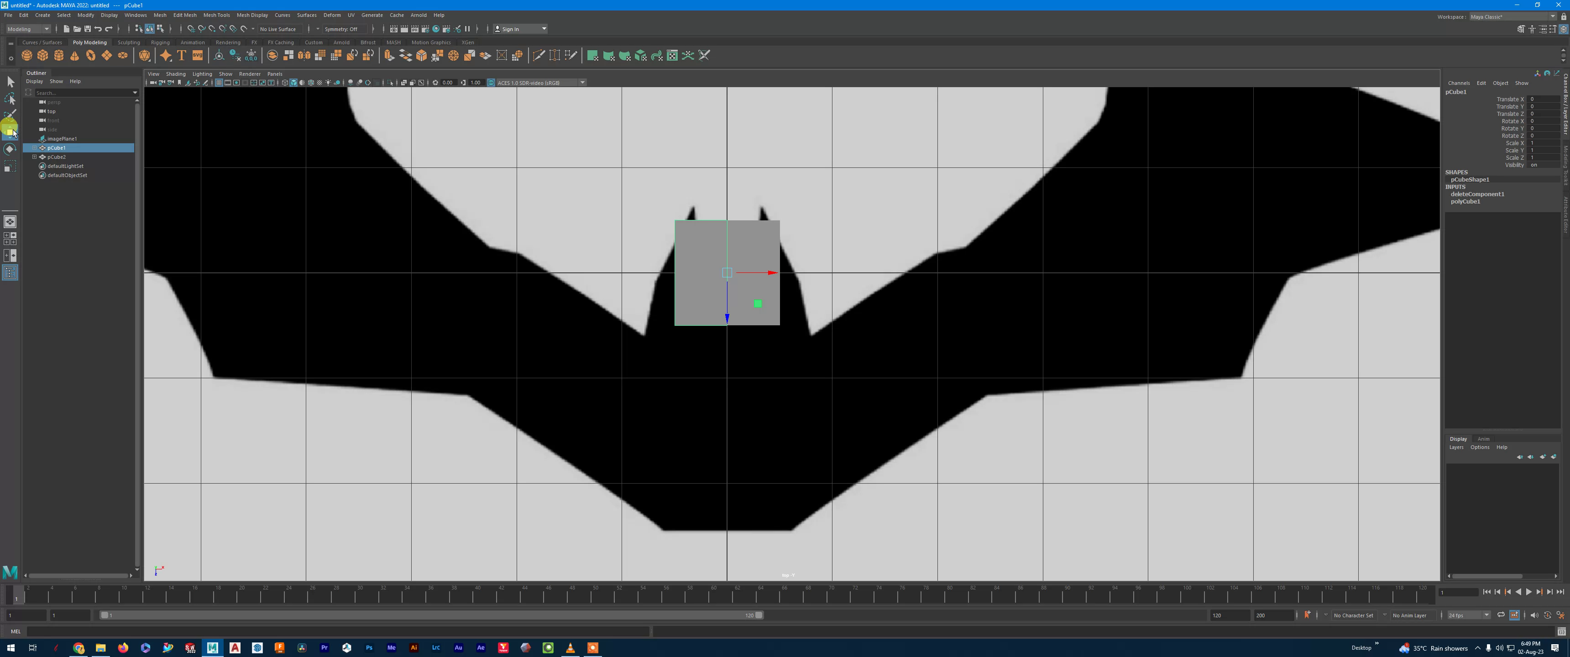1570x657 pixels.
Task: Open Photoshop from the Windows taskbar
Action: (369, 648)
